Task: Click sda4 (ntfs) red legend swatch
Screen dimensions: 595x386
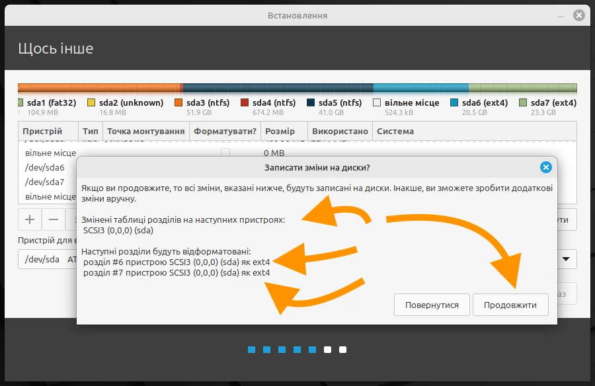Action: click(245, 102)
